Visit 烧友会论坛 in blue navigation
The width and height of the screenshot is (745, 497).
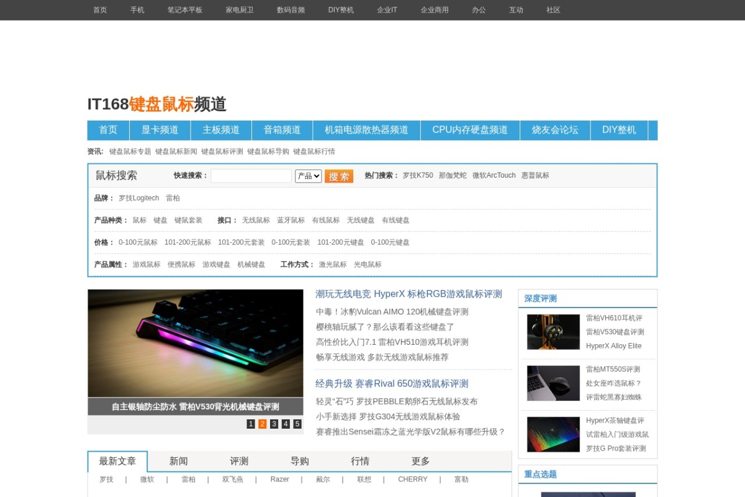coord(555,130)
